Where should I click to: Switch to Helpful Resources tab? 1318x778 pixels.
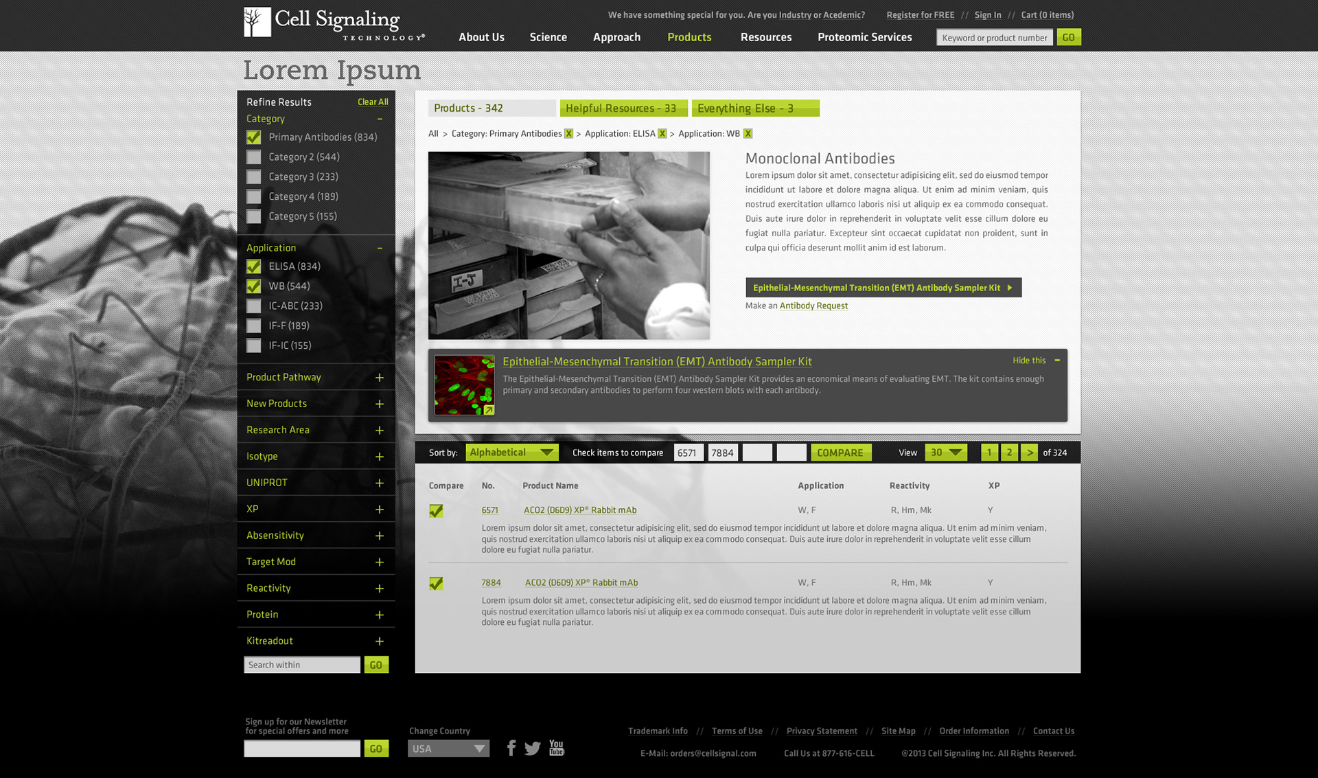point(623,108)
